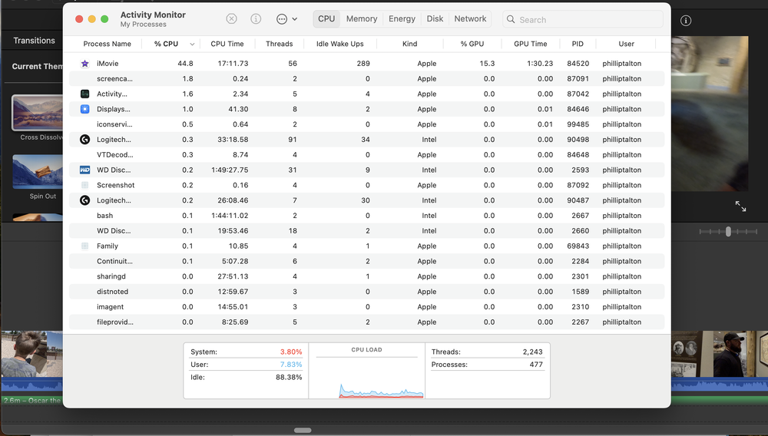Click the ellipsis More actions icon

(282, 19)
